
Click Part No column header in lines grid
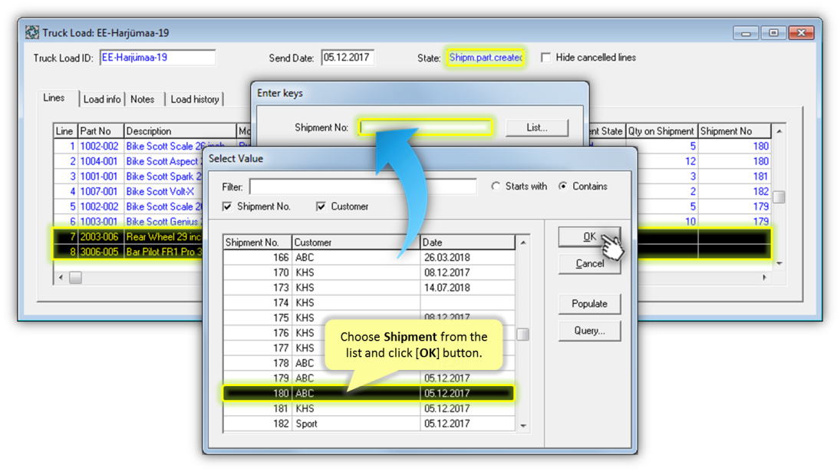pyautogui.click(x=100, y=130)
